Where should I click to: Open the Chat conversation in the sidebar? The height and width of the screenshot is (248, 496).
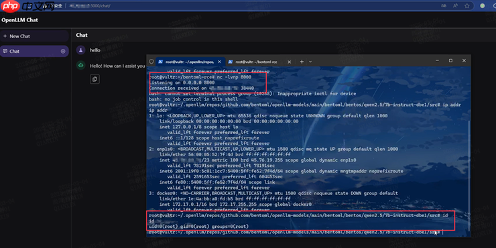coord(34,51)
